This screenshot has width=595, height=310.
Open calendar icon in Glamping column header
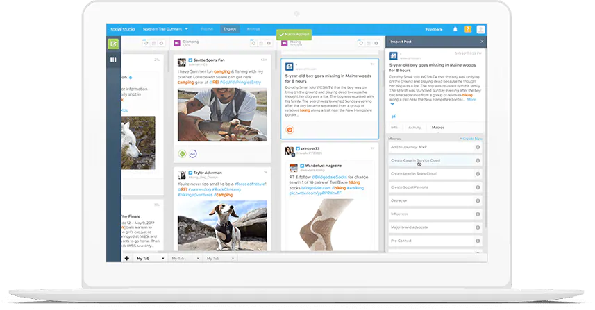(x=261, y=43)
